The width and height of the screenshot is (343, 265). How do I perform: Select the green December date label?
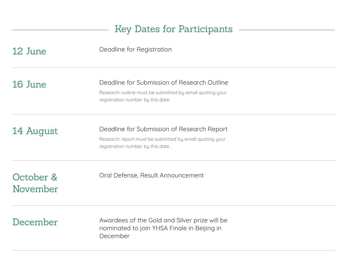tap(35, 222)
